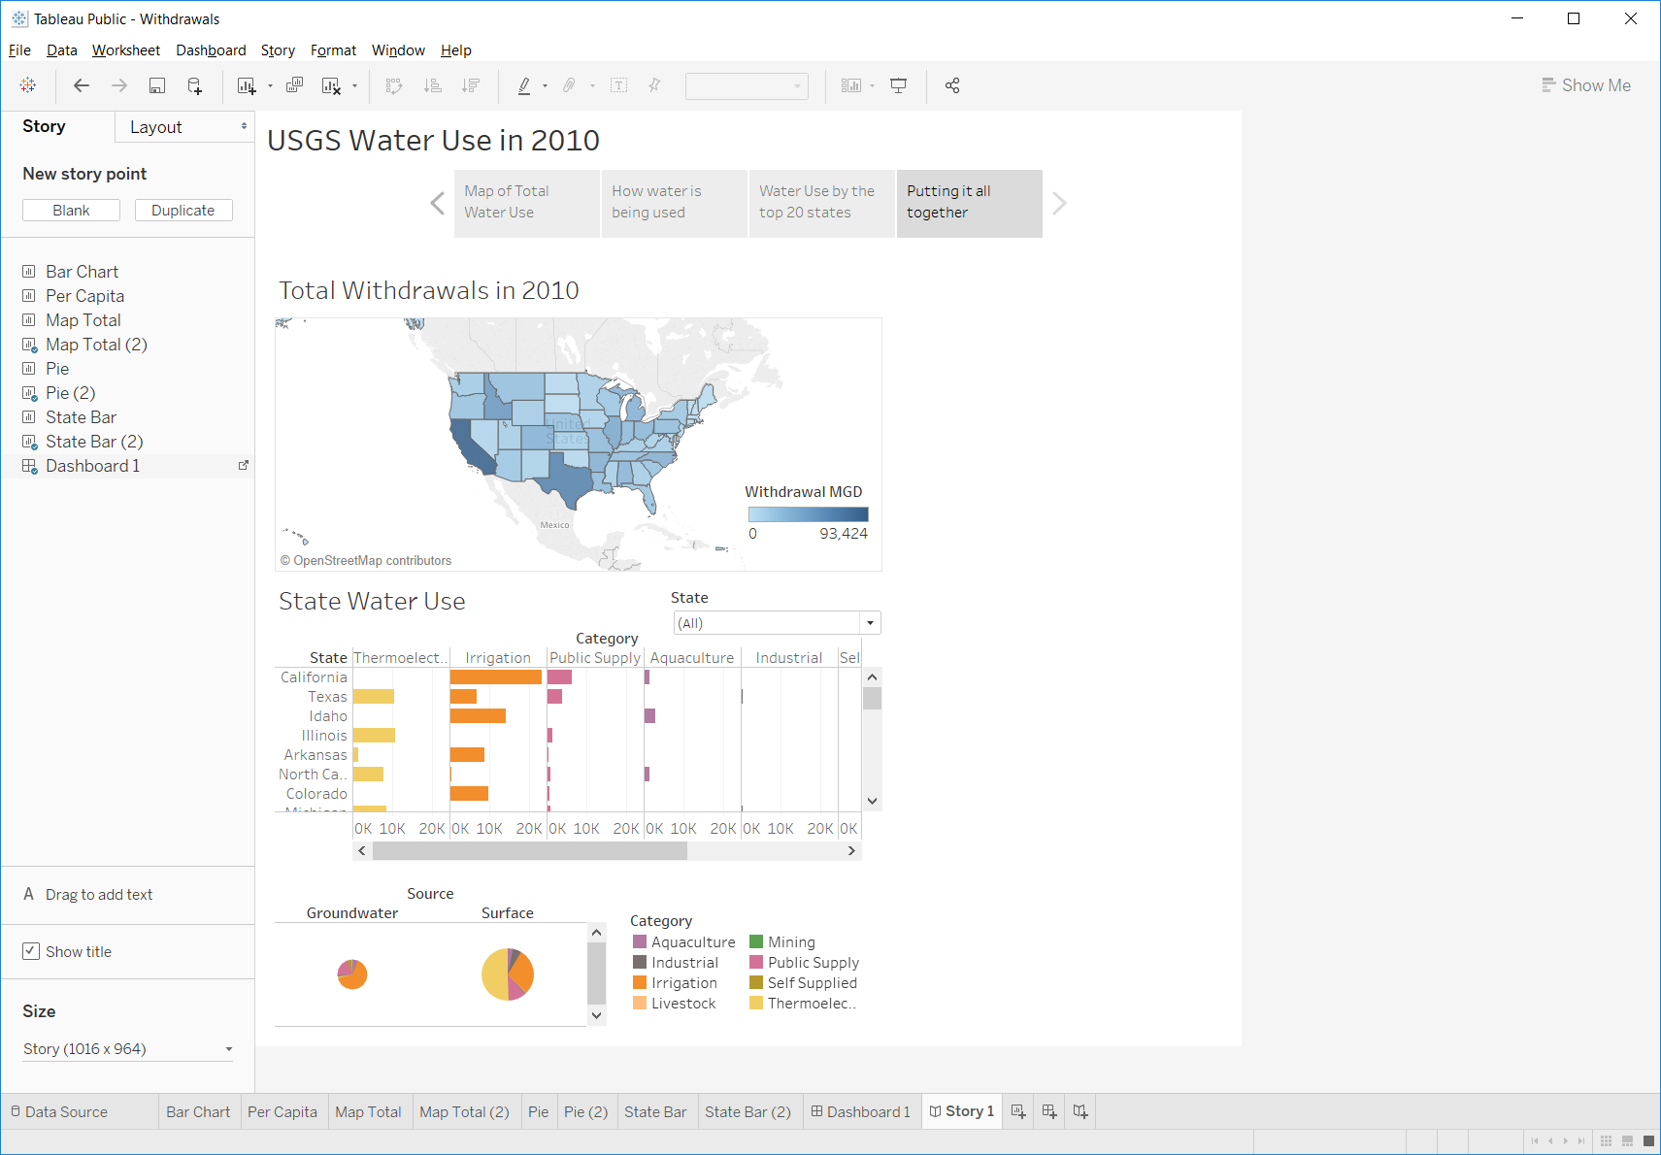This screenshot has width=1661, height=1155.
Task: Open the Help menu
Action: pyautogui.click(x=455, y=50)
